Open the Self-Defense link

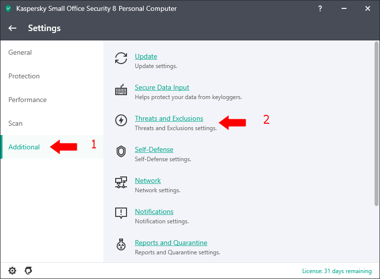pos(154,149)
